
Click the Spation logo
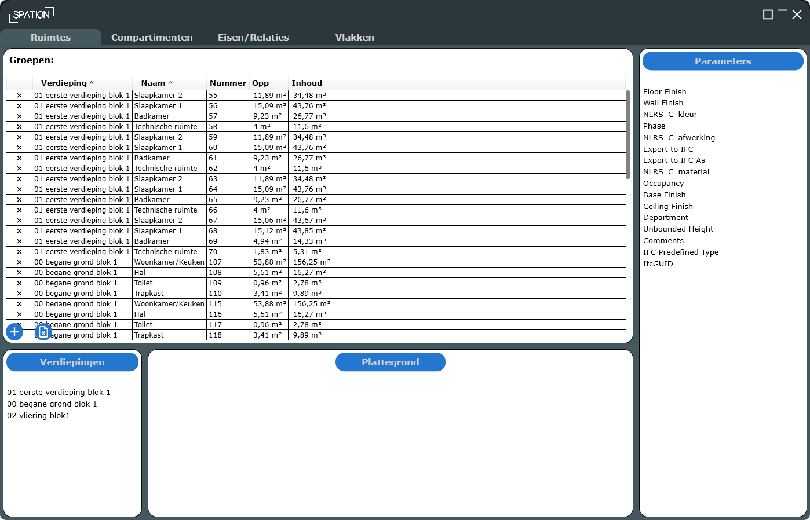tap(31, 14)
